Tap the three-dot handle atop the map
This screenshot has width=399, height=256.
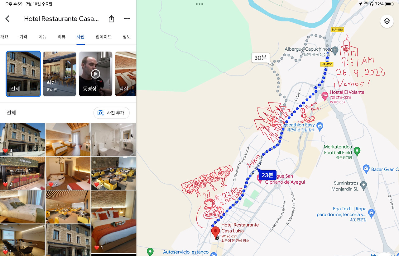199,4
